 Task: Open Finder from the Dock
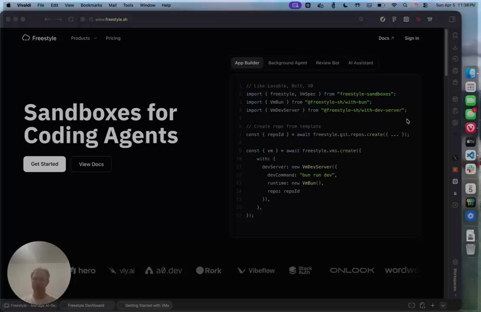coord(470,73)
